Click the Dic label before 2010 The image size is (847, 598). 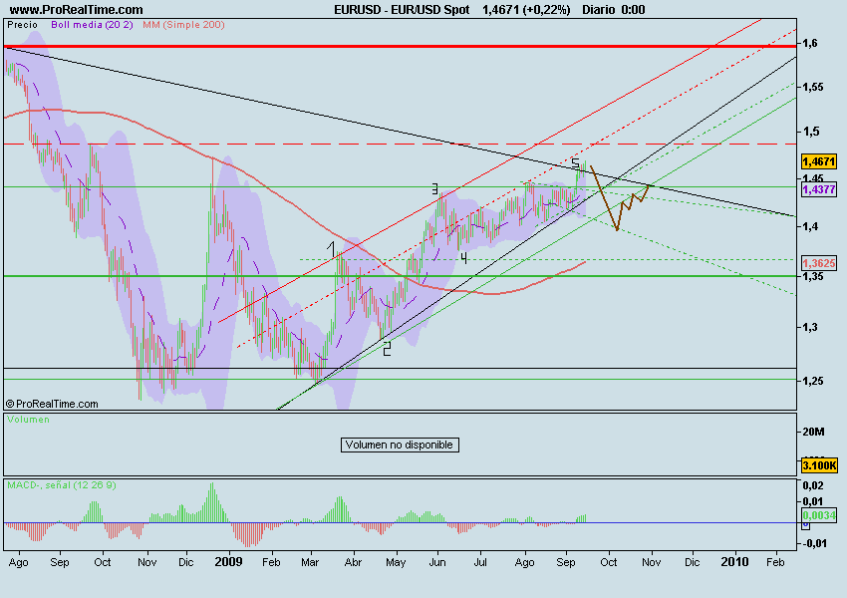pos(692,562)
